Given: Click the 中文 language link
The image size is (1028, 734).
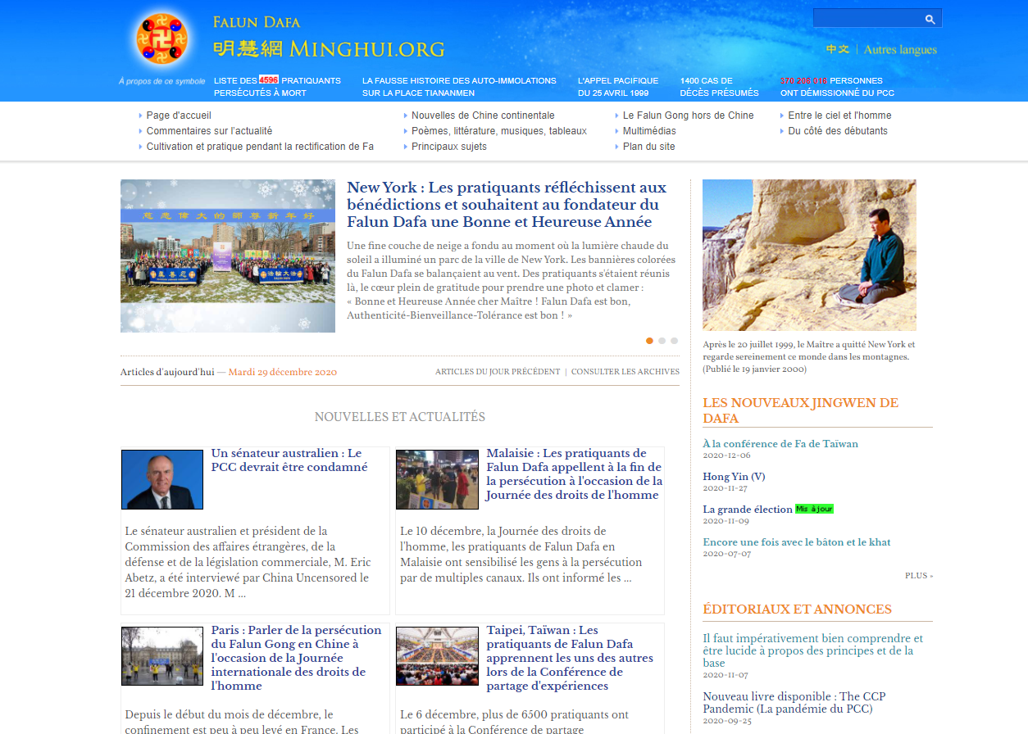Looking at the screenshot, I should click(x=837, y=49).
